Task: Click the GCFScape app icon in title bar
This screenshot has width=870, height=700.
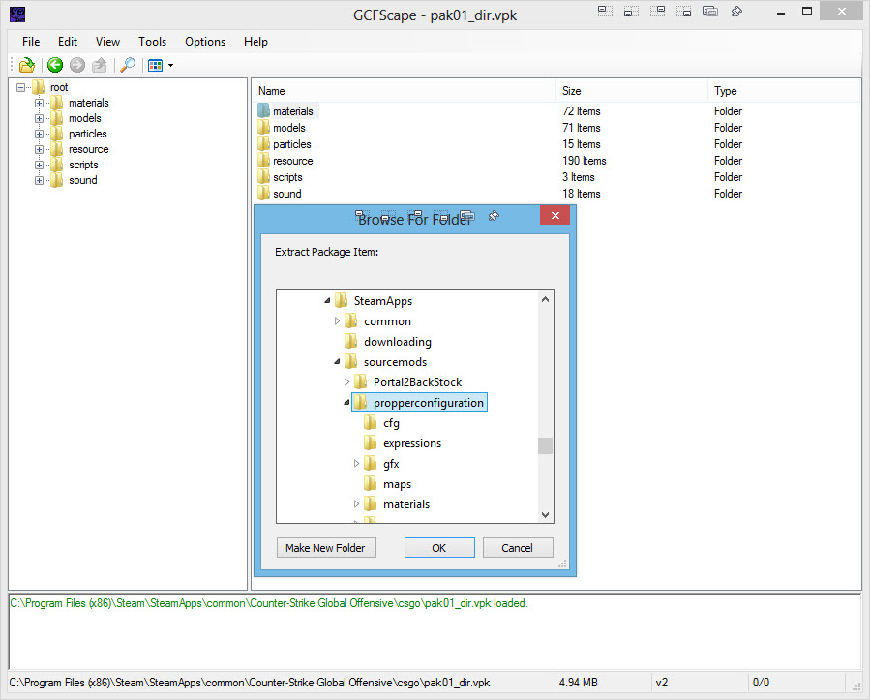Action: point(17,14)
